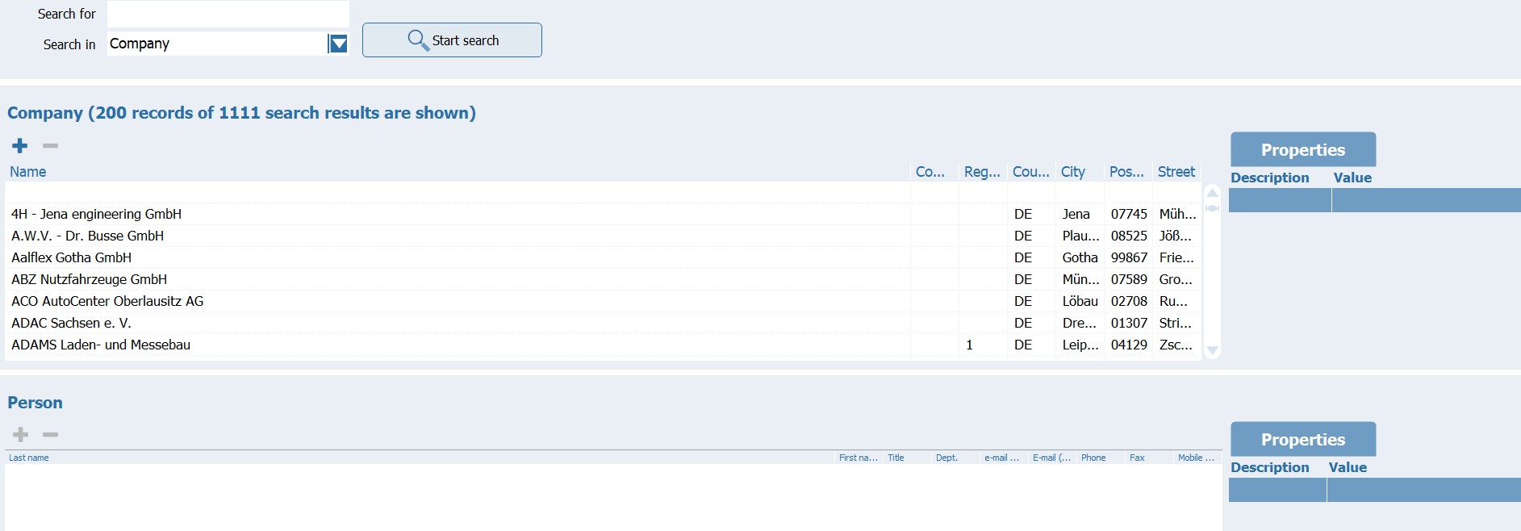
Task: Select 4H - Jena engineering GmbH row
Action: (x=604, y=214)
